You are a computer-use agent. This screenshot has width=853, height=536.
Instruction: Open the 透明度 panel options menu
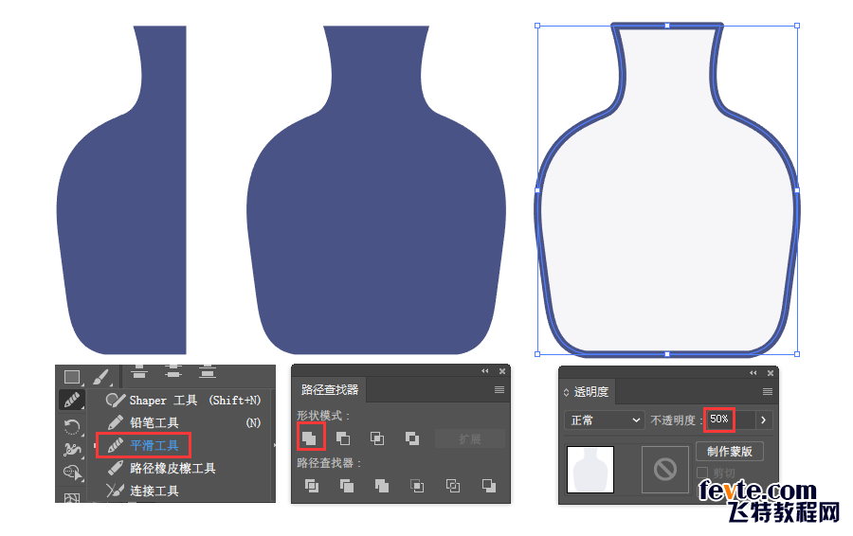(768, 391)
